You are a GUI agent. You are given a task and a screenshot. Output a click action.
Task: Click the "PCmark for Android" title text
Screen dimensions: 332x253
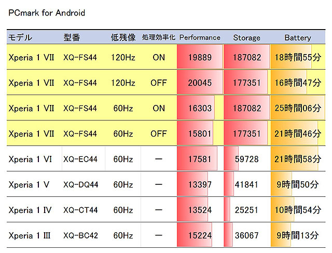tap(47, 13)
